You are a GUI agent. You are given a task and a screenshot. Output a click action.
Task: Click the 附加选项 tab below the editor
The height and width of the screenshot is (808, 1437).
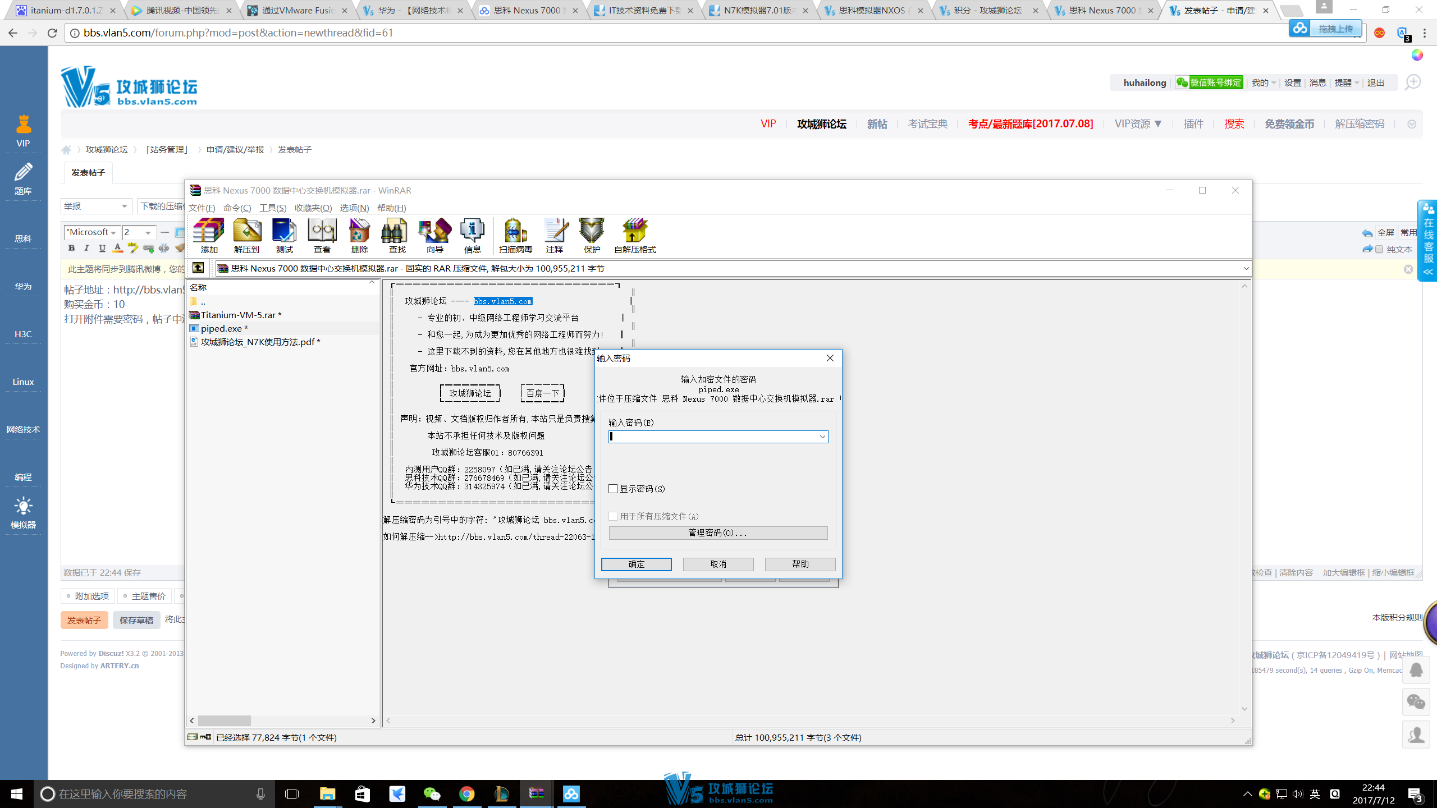click(88, 596)
